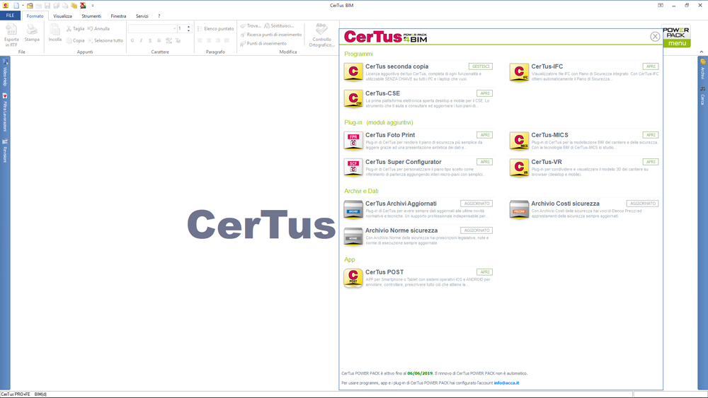Toggle italic formatting I button
Image resolution: width=708 pixels, height=398 pixels.
(142, 40)
